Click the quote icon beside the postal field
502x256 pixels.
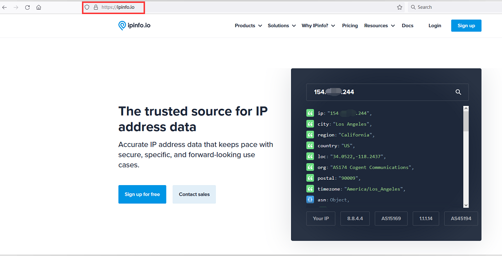pos(310,178)
